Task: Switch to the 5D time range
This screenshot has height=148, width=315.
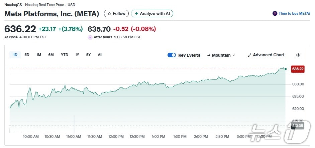Action: tap(27, 55)
